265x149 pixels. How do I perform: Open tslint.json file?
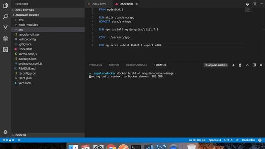(48, 78)
